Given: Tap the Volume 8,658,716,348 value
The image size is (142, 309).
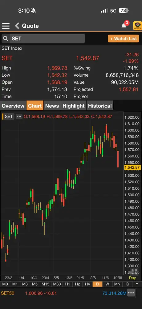Looking at the screenshot, I should 122,75.
